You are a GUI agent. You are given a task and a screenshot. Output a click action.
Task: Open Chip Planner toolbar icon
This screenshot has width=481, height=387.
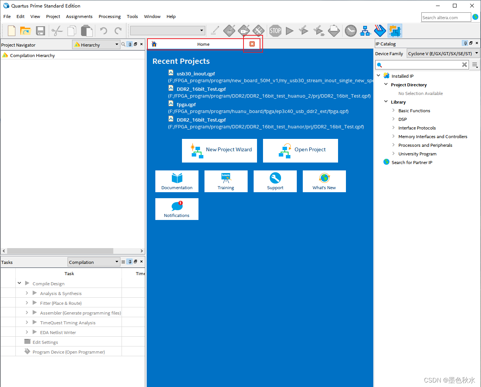tap(259, 31)
